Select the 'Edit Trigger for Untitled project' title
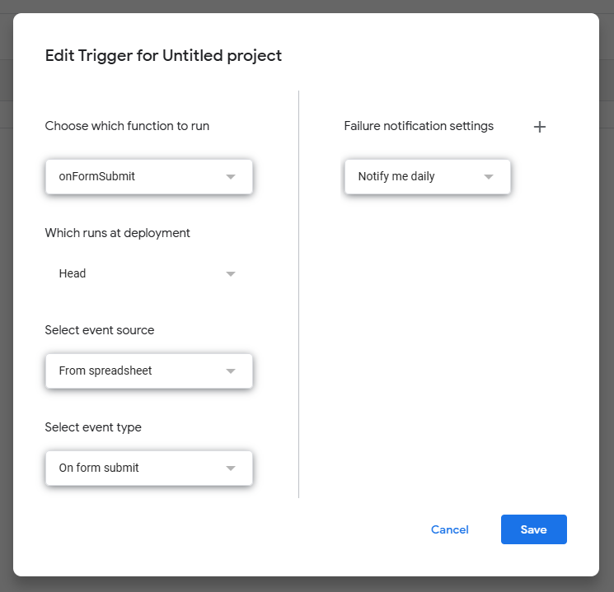 pos(163,55)
